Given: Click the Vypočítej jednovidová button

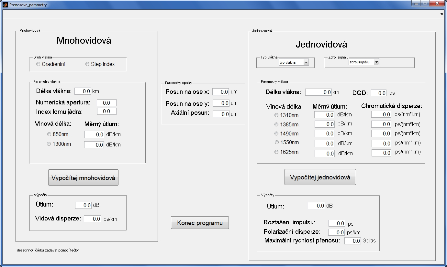Looking at the screenshot, I should pos(320,177).
